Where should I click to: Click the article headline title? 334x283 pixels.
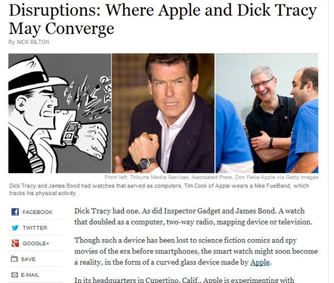tap(163, 19)
